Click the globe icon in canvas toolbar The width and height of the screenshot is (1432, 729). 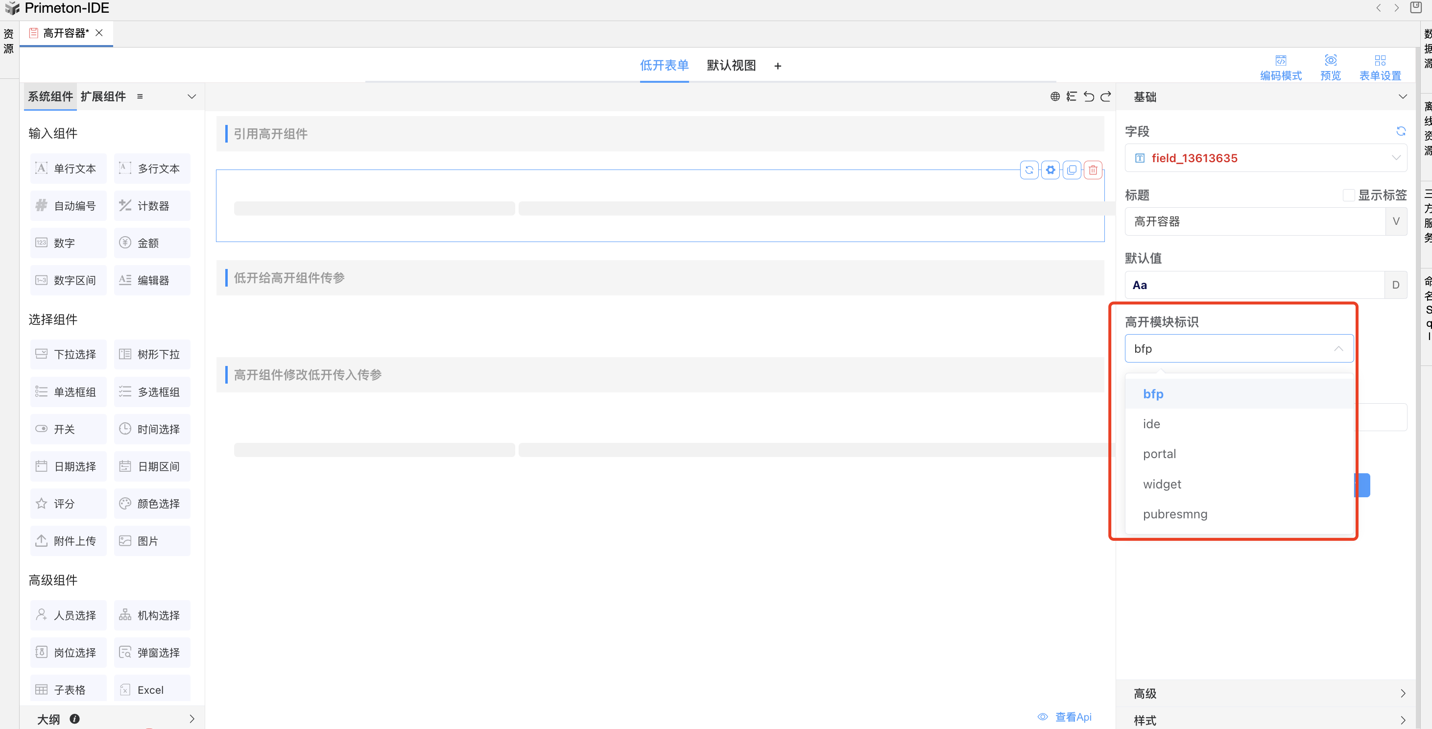pyautogui.click(x=1054, y=97)
